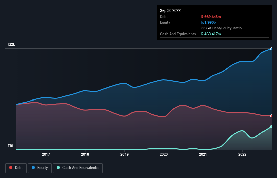Image resolution: width=277 pixels, height=178 pixels.
Task: Click the Debt row label in tooltip
Action: tap(164, 17)
